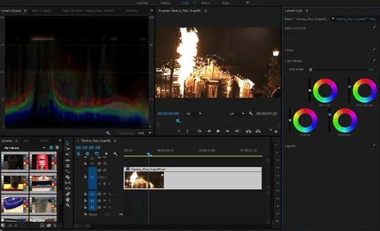Adjust the HDR White slider
Viewport: 380px width, 231px height.
pos(311,69)
